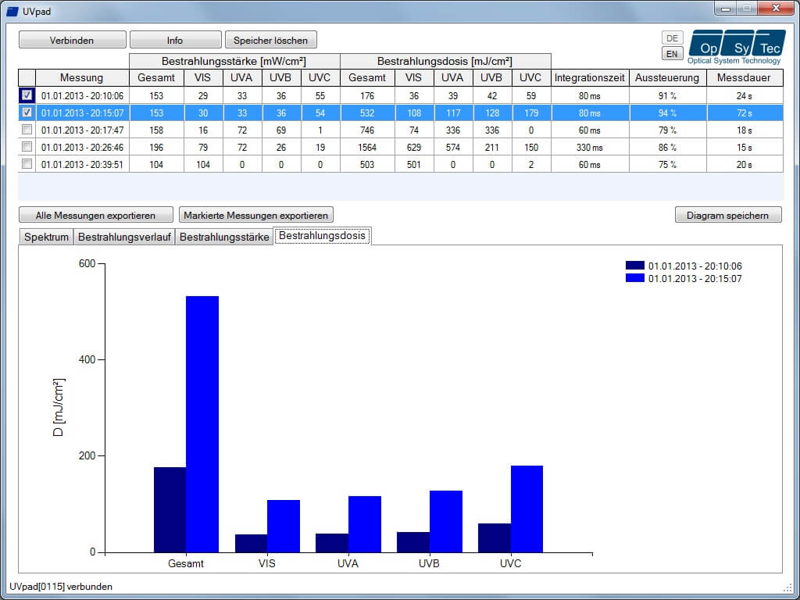Tick the 20:26:46 measurement checkbox
The height and width of the screenshot is (600, 800).
[27, 147]
